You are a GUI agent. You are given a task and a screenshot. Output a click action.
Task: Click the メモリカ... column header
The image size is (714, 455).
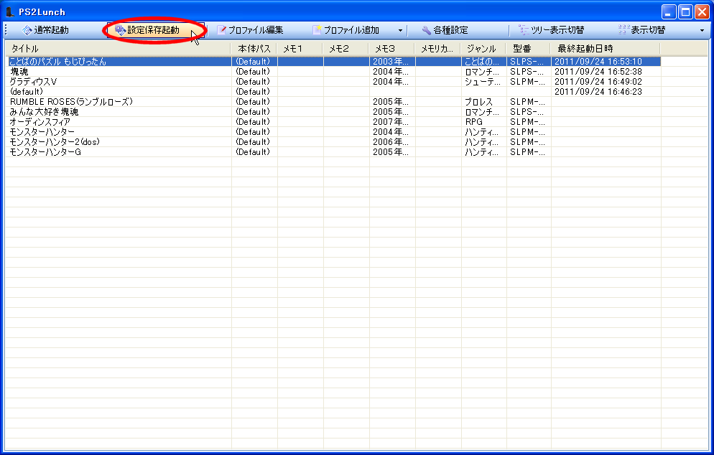(x=437, y=49)
